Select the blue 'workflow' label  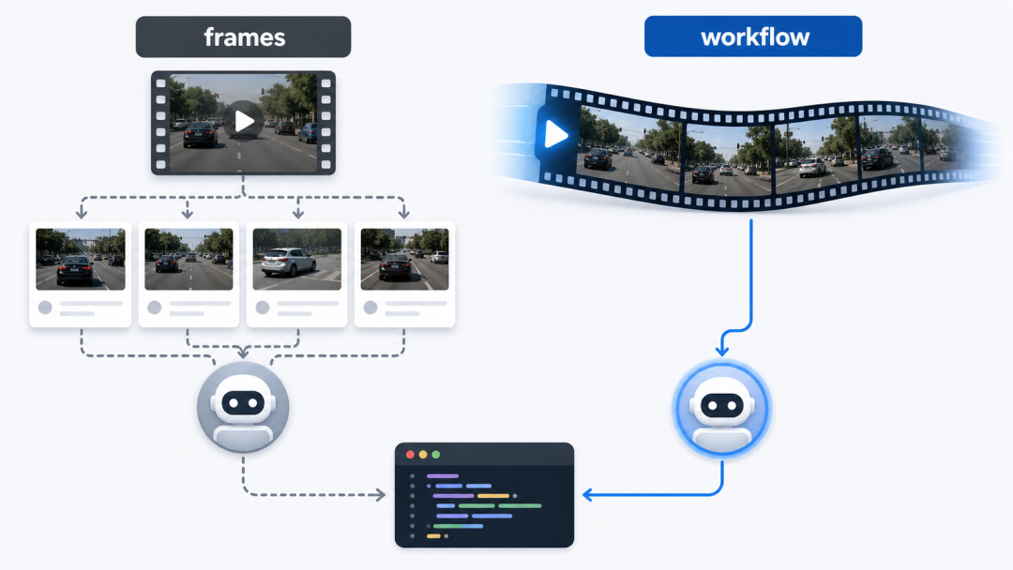point(753,37)
